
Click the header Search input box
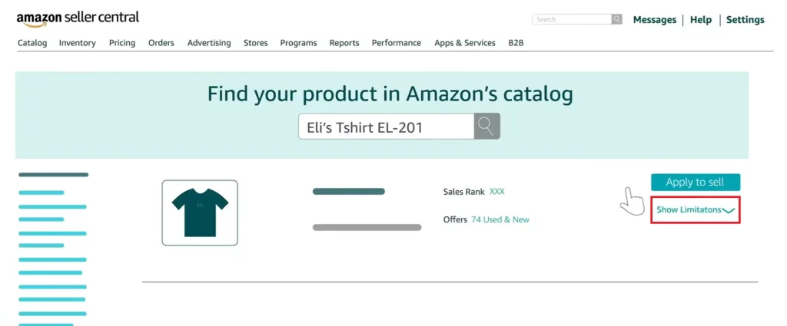pyautogui.click(x=571, y=19)
